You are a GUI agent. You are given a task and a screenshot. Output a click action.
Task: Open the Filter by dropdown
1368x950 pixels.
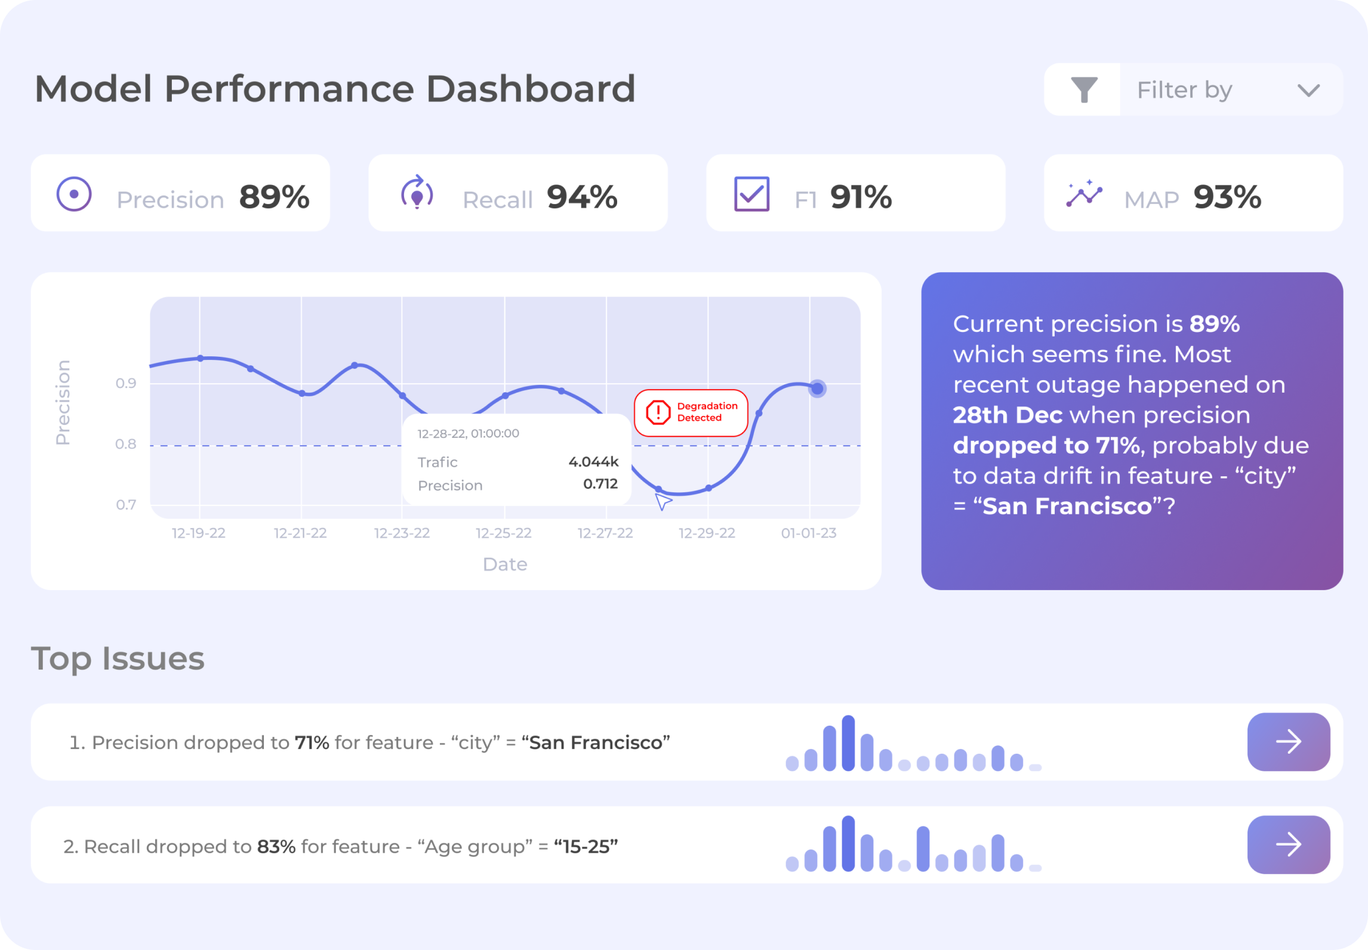tap(1184, 89)
